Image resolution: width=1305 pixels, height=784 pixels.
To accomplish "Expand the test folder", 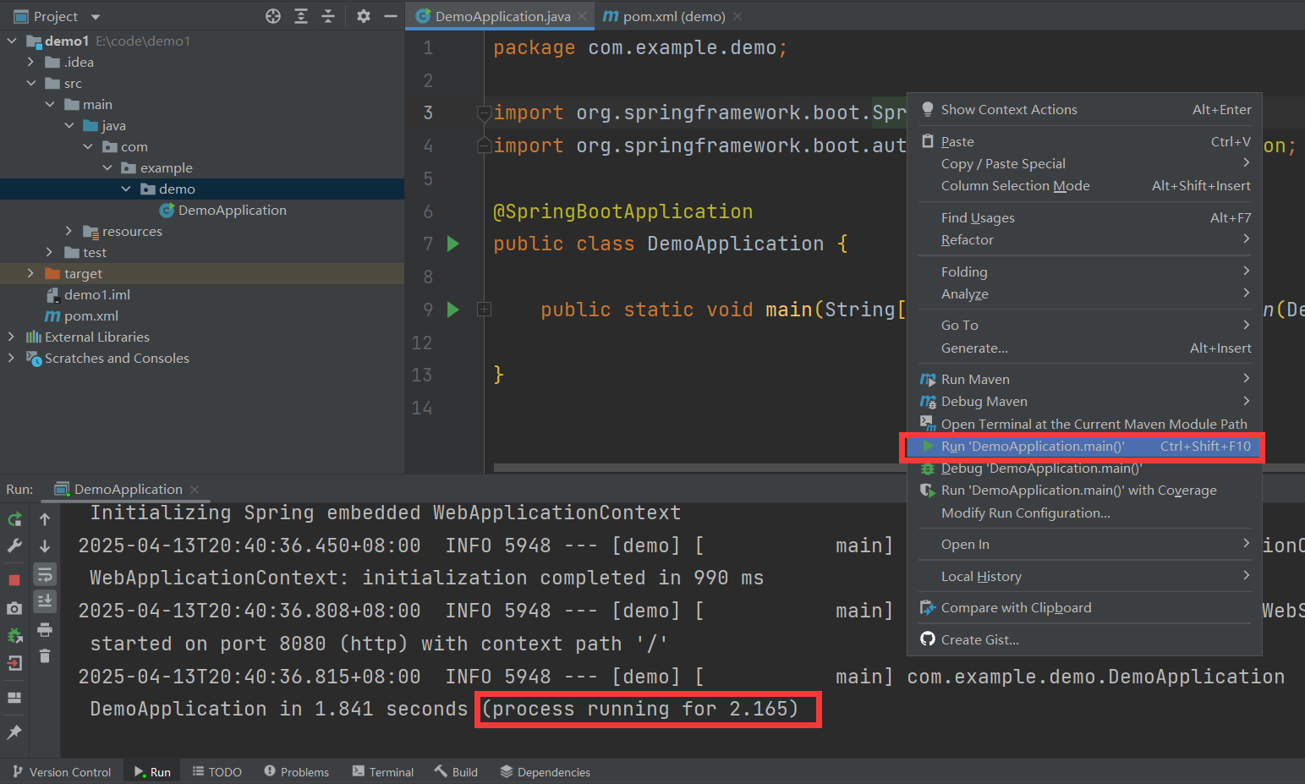I will pyautogui.click(x=50, y=252).
